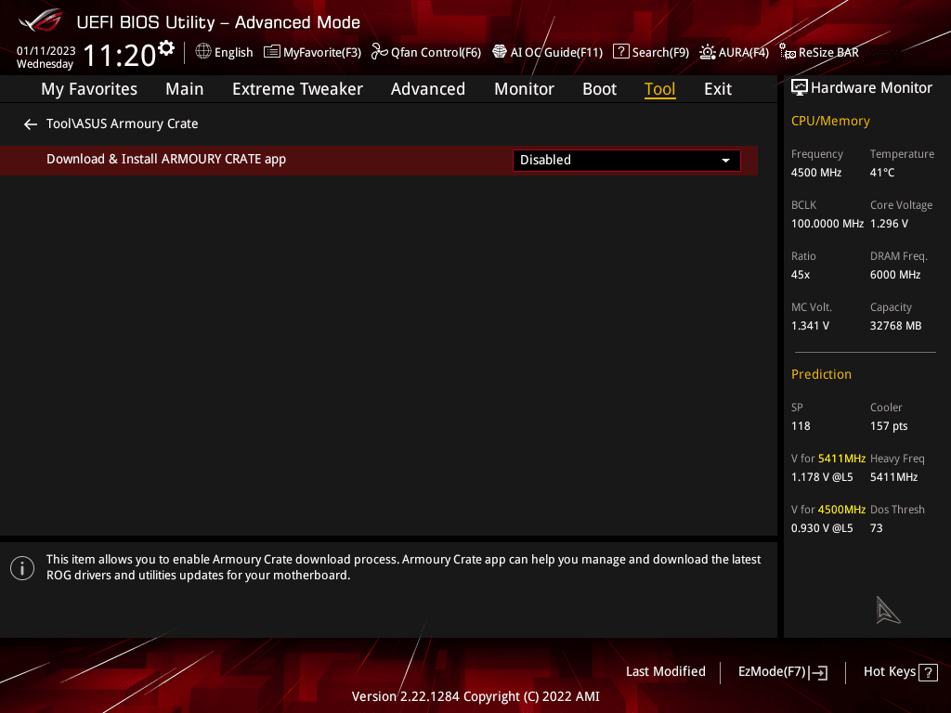951x713 pixels.
Task: Click the 11:20 clock display
Action: pyautogui.click(x=120, y=55)
